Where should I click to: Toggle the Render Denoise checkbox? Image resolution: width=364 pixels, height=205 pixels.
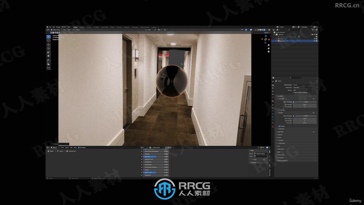click(280, 126)
